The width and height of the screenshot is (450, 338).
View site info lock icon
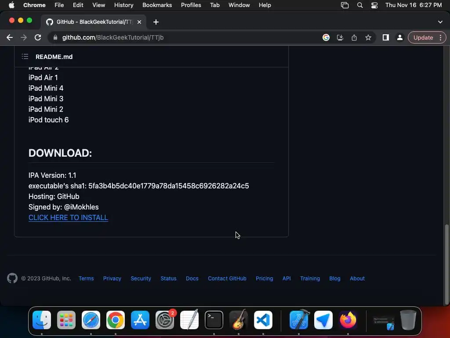[55, 37]
